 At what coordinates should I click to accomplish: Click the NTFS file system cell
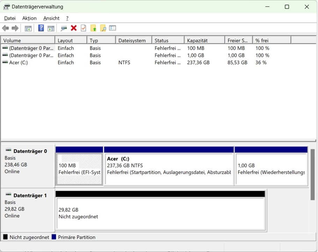pos(124,63)
